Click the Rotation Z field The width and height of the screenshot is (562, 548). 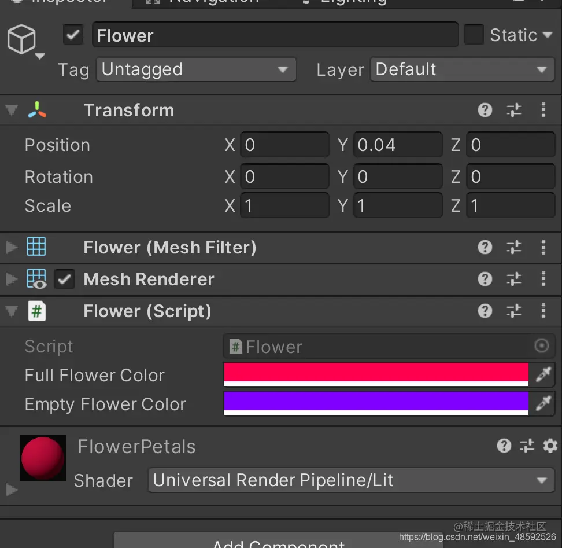coord(511,176)
